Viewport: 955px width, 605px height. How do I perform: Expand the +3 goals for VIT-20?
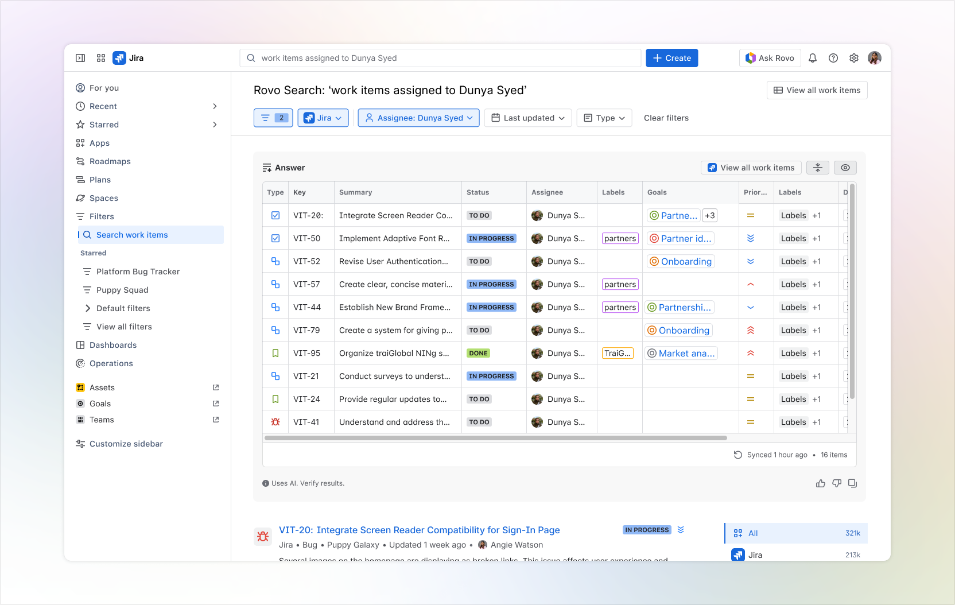pyautogui.click(x=710, y=215)
